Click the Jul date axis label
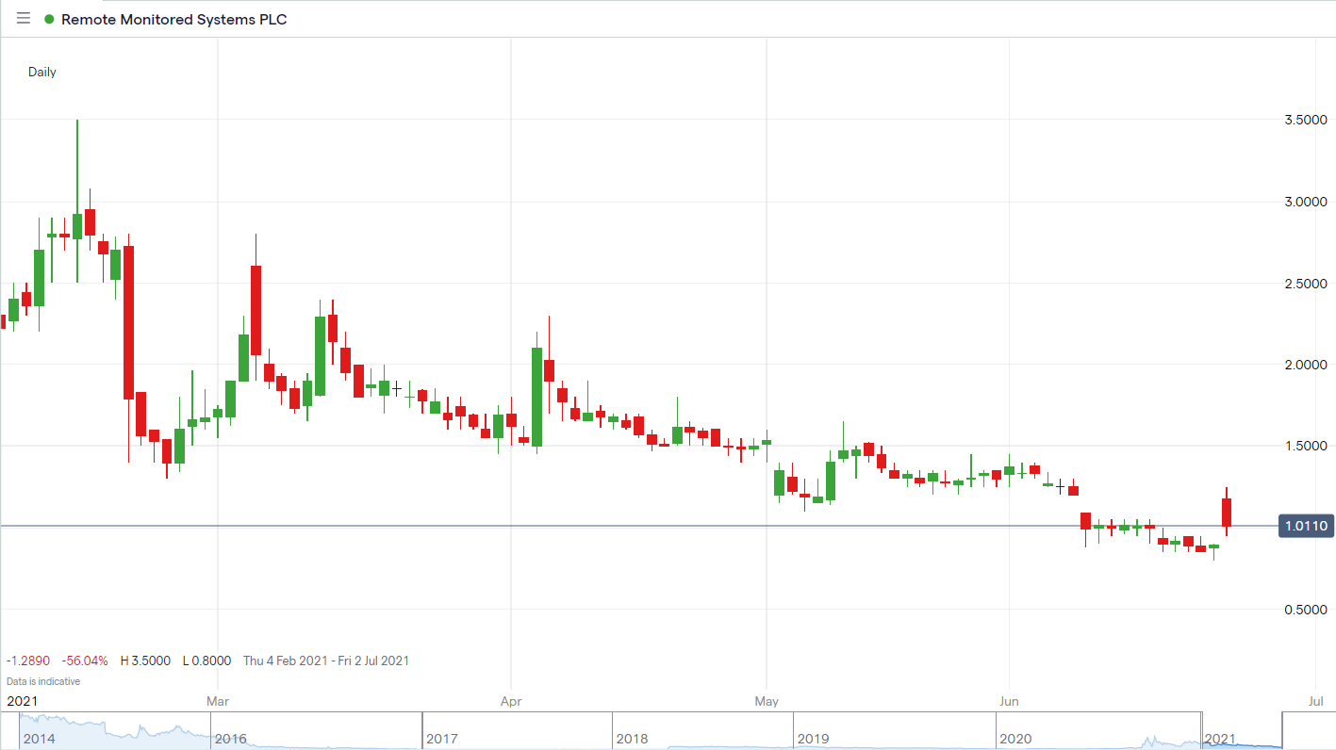Screen dimensions: 1336x750 coord(1316,701)
